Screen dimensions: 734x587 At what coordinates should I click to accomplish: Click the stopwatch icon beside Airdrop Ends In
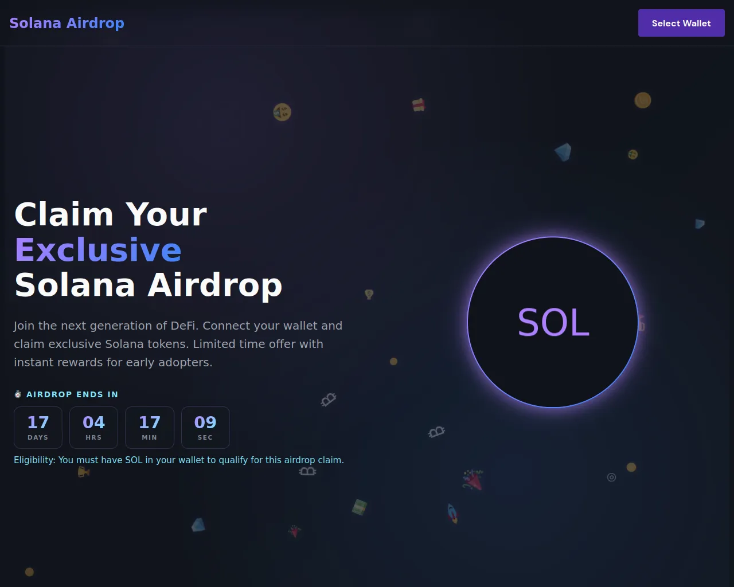point(18,394)
